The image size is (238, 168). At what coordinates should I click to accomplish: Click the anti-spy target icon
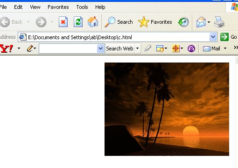[175, 49]
